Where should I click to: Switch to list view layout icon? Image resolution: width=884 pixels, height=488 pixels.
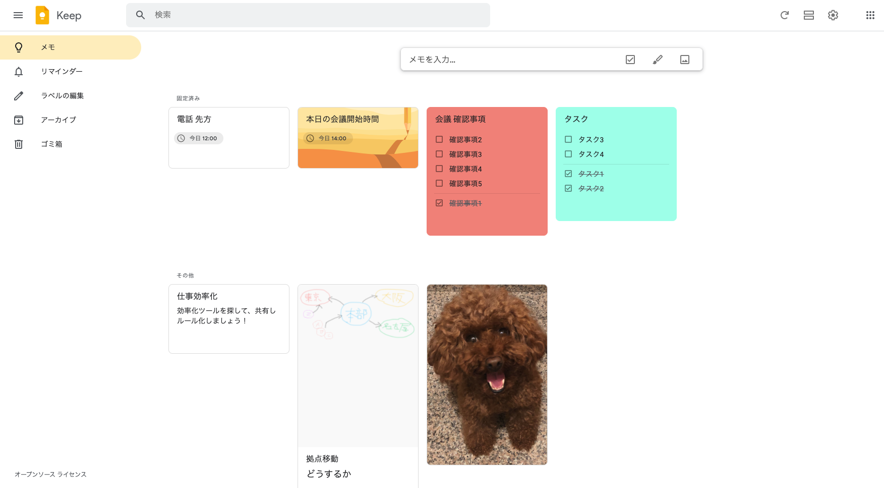coord(809,15)
